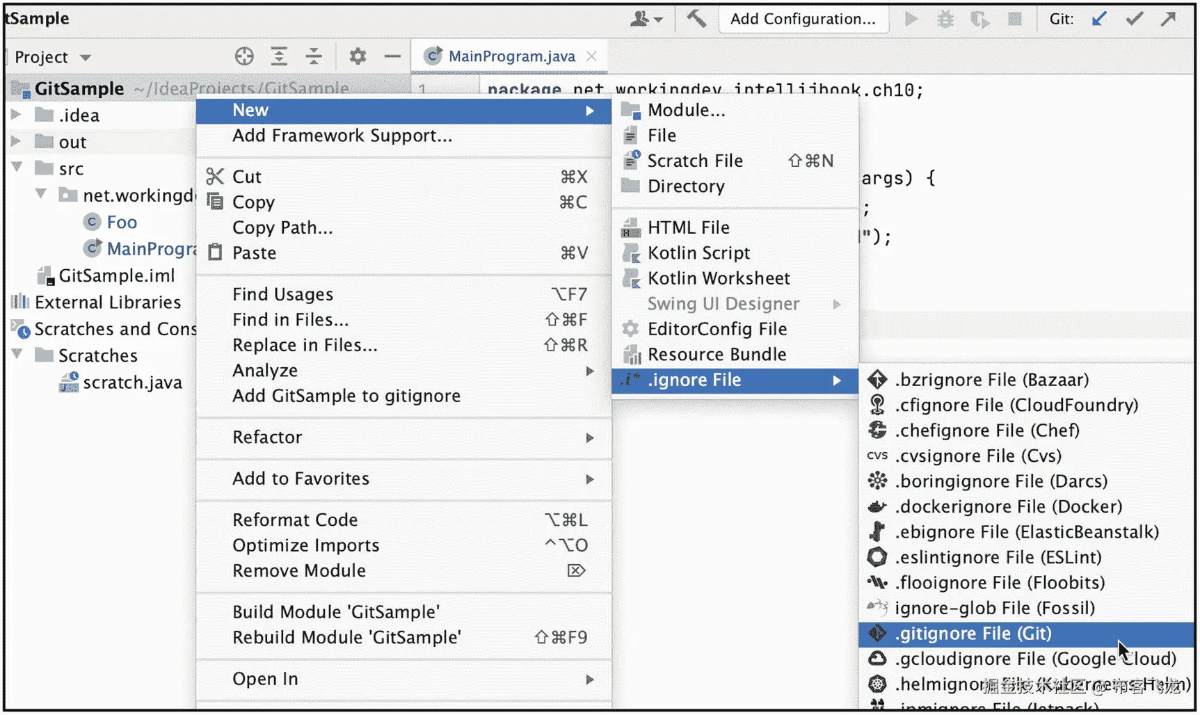Choose Replace in Files menu item
Image resolution: width=1200 pixels, height=715 pixels.
click(x=403, y=345)
